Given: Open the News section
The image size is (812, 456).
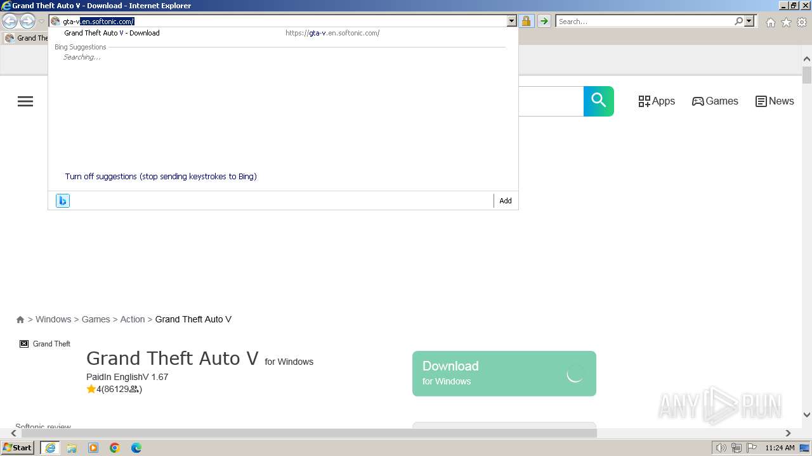Looking at the screenshot, I should 775,101.
